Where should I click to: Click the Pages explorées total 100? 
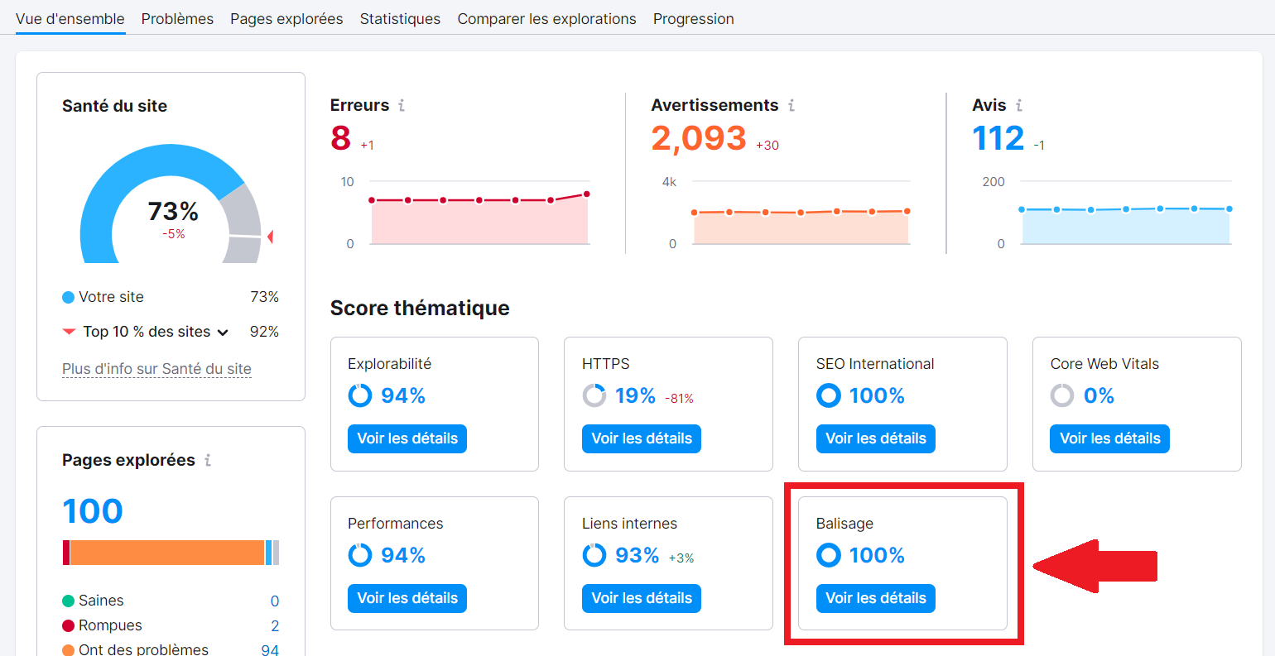tap(93, 511)
